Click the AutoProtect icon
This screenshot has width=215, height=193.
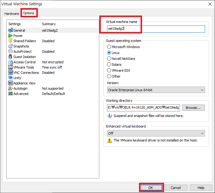(x=11, y=52)
